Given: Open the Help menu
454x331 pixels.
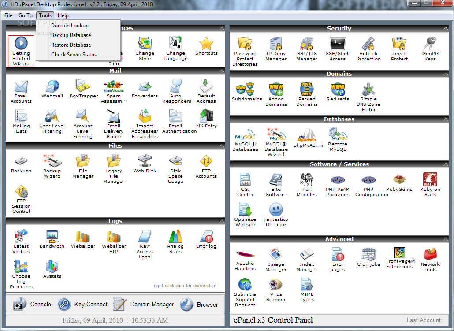Looking at the screenshot, I should [63, 15].
